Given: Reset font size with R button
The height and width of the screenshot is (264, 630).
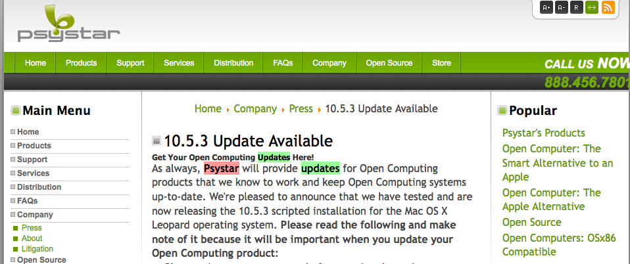Looking at the screenshot, I should point(577,7).
